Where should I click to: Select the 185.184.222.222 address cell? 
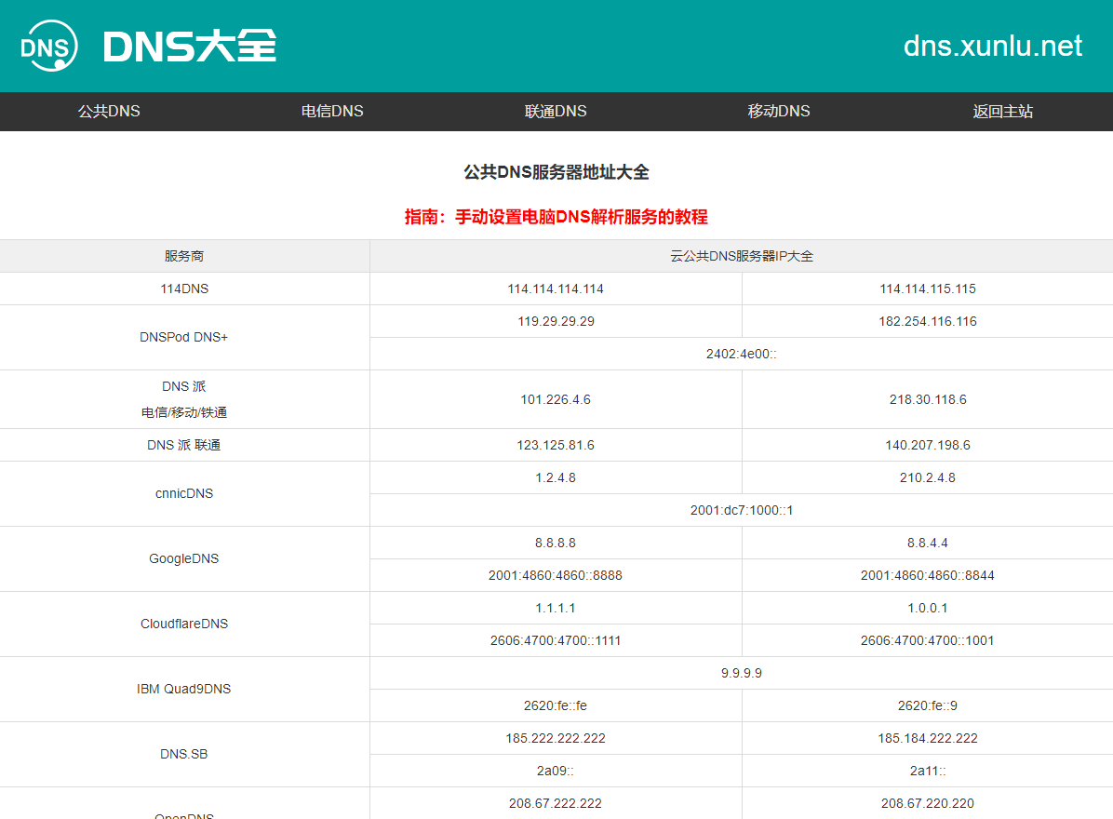click(x=927, y=738)
